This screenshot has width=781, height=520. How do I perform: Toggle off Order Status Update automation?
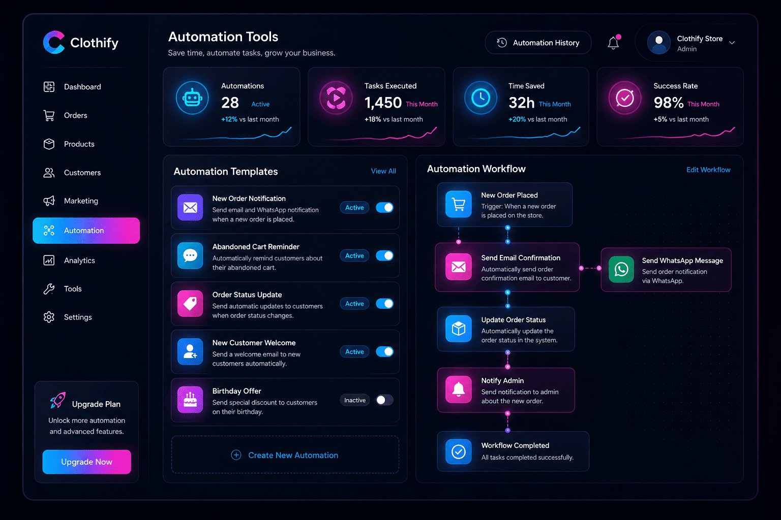tap(384, 304)
